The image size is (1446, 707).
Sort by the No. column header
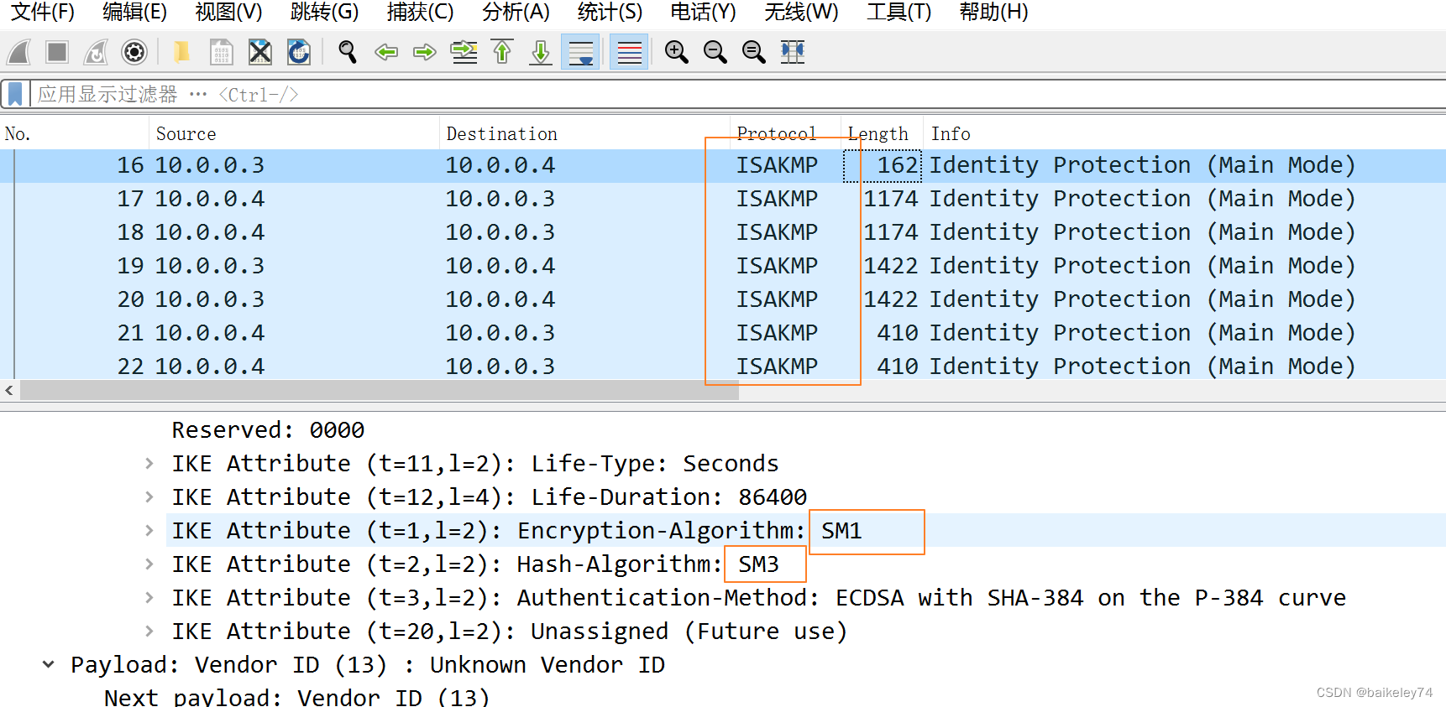[75, 133]
